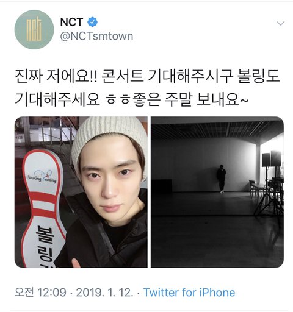Viewport: 293px width, 312px height.
Task: Open the Twitter for iPhone source link
Action: (x=189, y=292)
